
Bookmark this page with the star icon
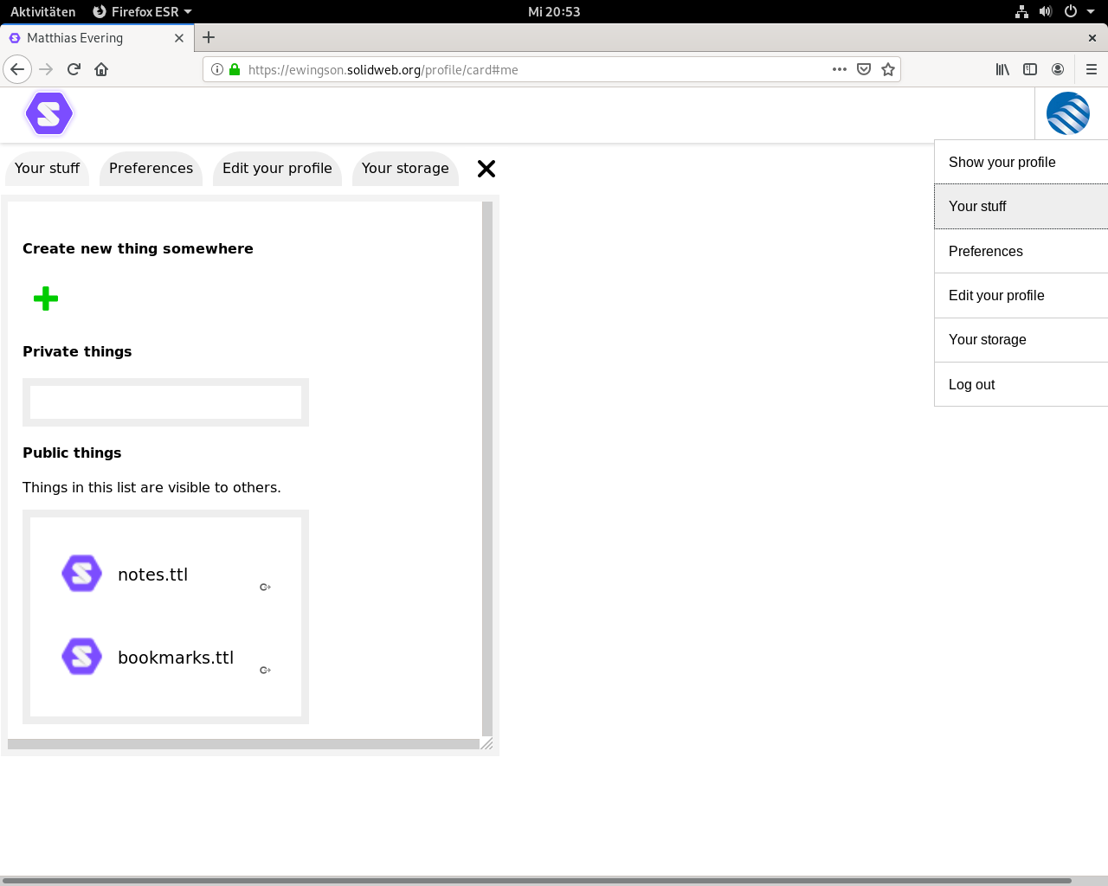point(888,69)
